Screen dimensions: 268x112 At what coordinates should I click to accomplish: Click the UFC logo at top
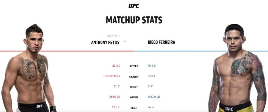click(134, 6)
